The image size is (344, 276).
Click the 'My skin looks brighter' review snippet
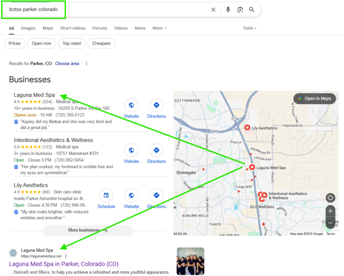click(x=54, y=215)
